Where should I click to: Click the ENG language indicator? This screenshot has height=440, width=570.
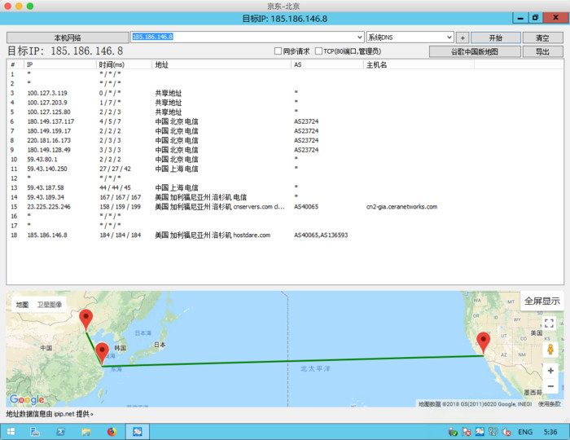[x=525, y=432]
